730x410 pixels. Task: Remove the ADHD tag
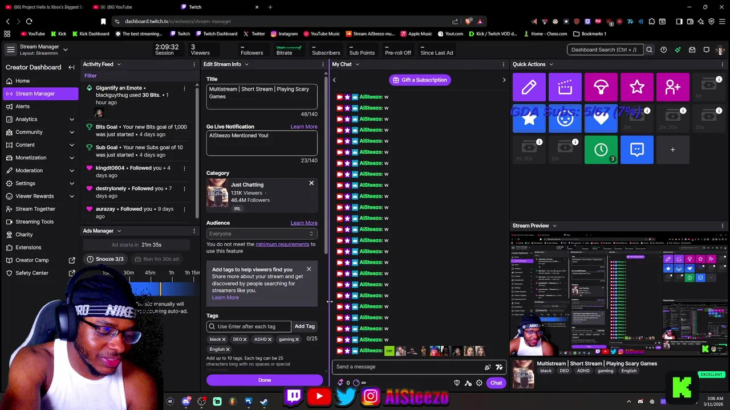pyautogui.click(x=270, y=339)
